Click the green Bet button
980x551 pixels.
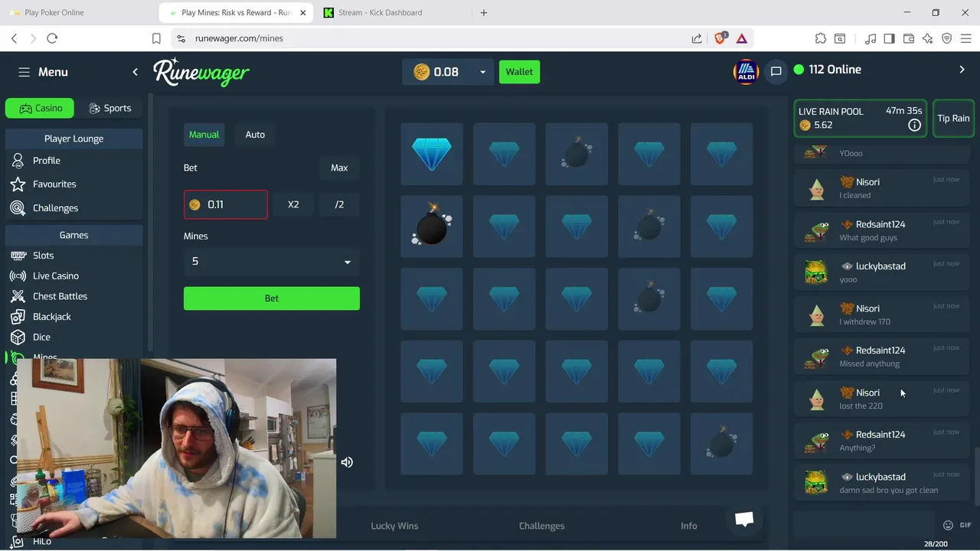[x=272, y=298]
